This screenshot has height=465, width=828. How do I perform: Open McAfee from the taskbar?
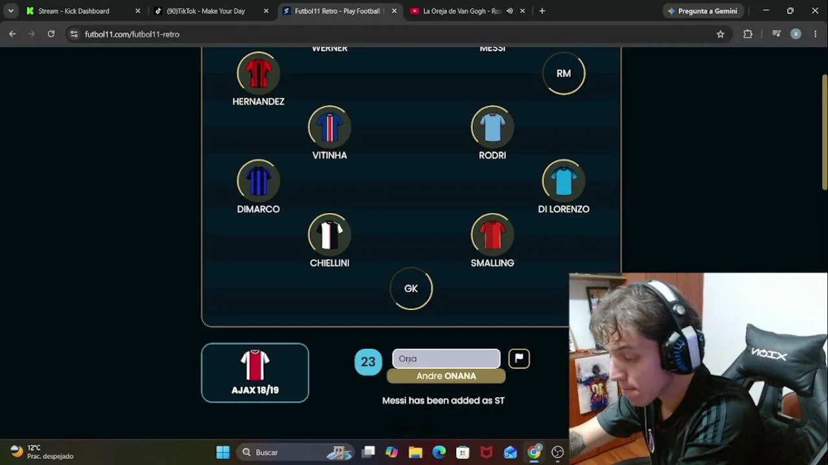[486, 452]
